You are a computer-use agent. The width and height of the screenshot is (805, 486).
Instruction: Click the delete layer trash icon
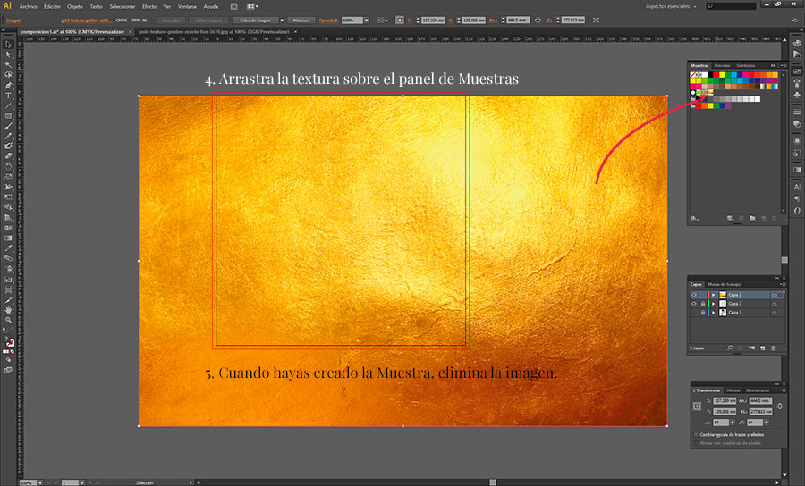[773, 347]
